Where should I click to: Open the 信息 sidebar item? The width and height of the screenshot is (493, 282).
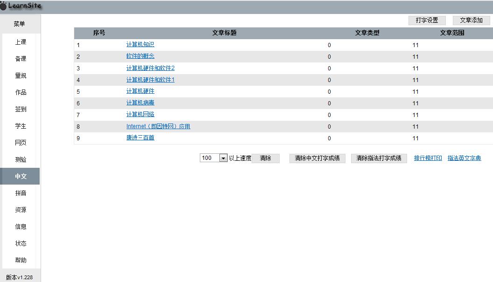pos(21,227)
